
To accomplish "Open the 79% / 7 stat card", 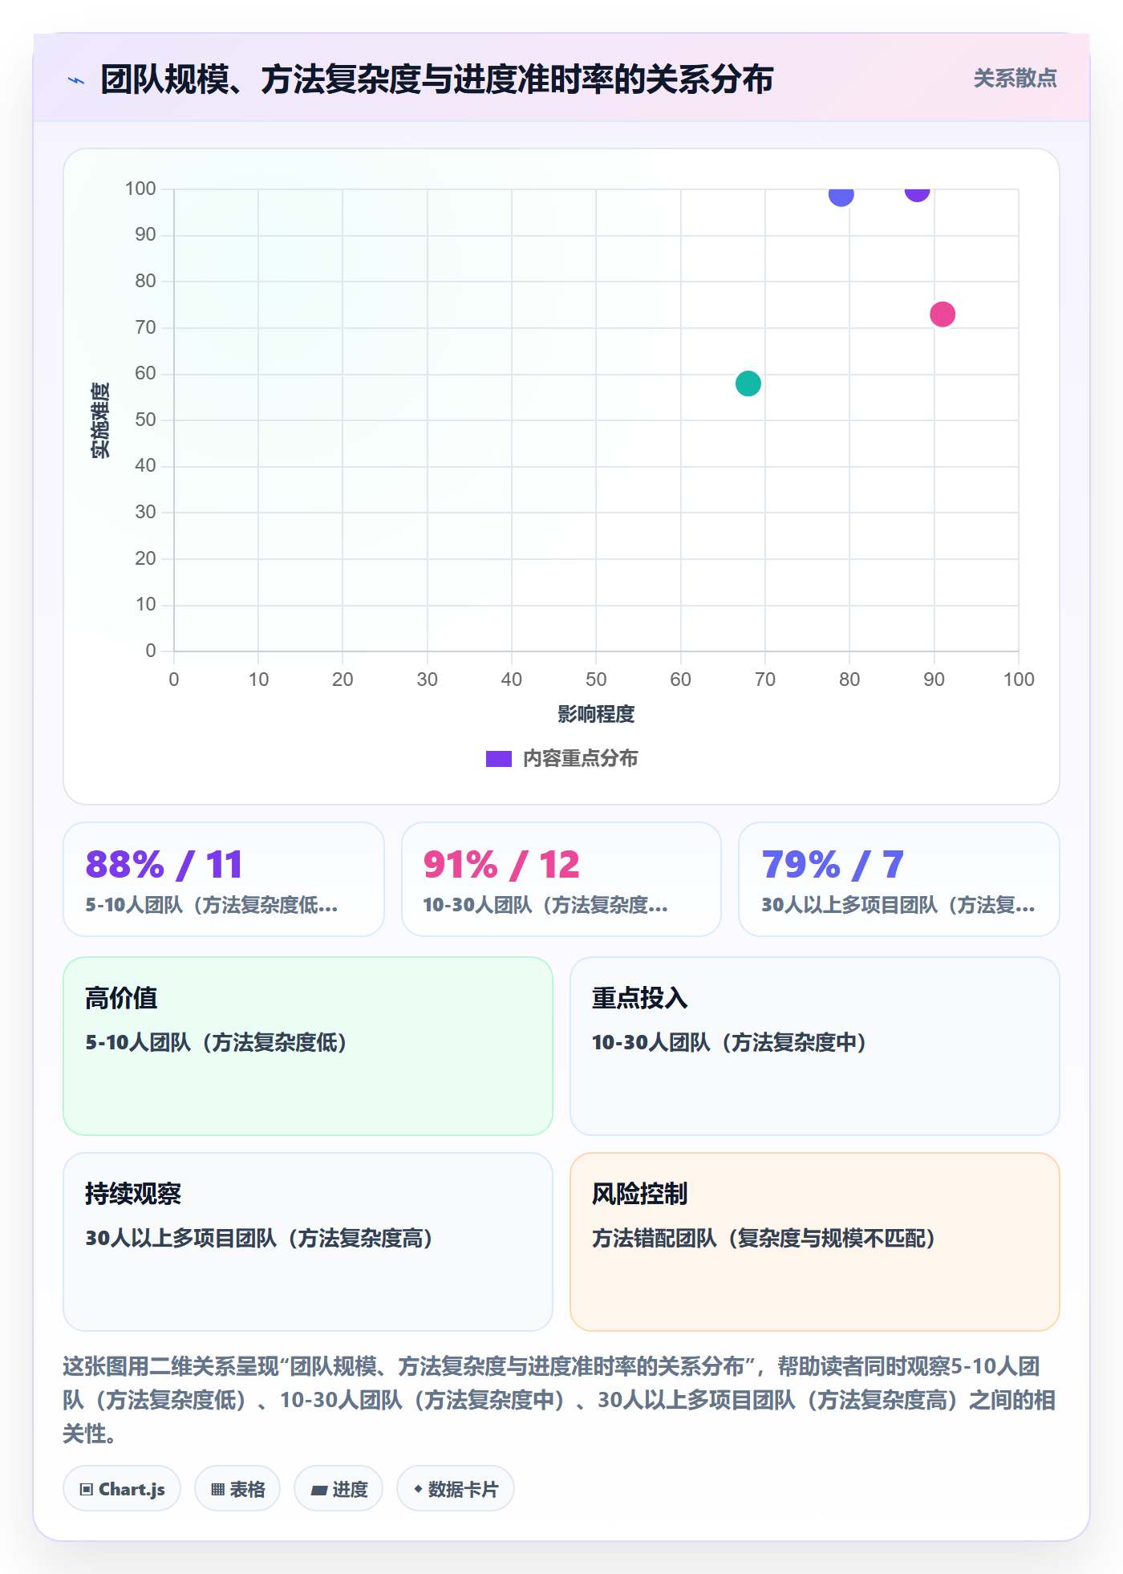I will (899, 879).
